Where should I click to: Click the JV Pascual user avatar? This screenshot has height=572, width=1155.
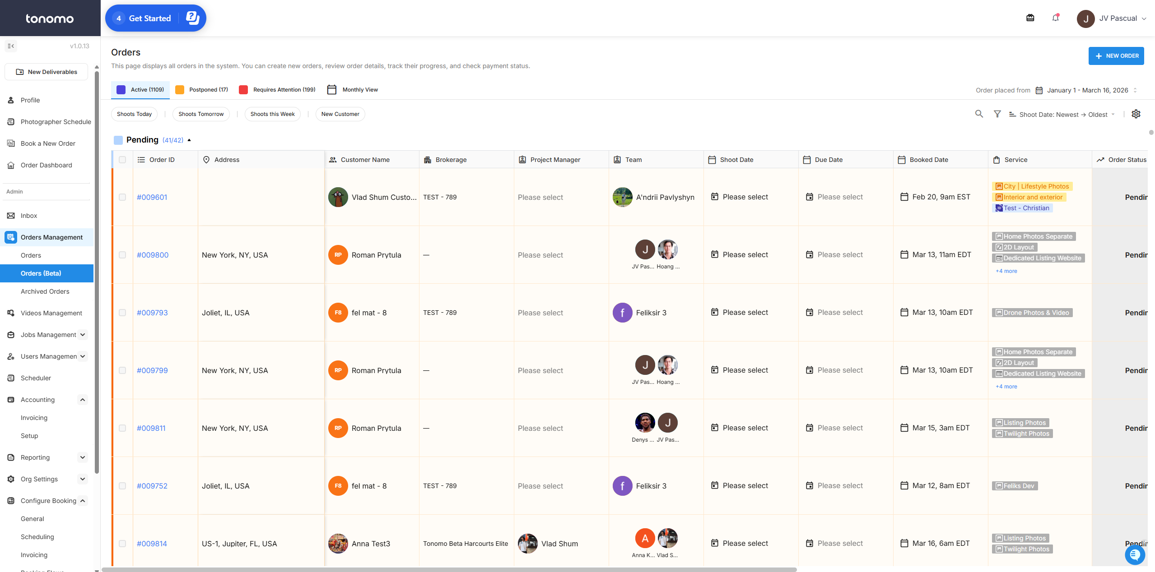1085,18
